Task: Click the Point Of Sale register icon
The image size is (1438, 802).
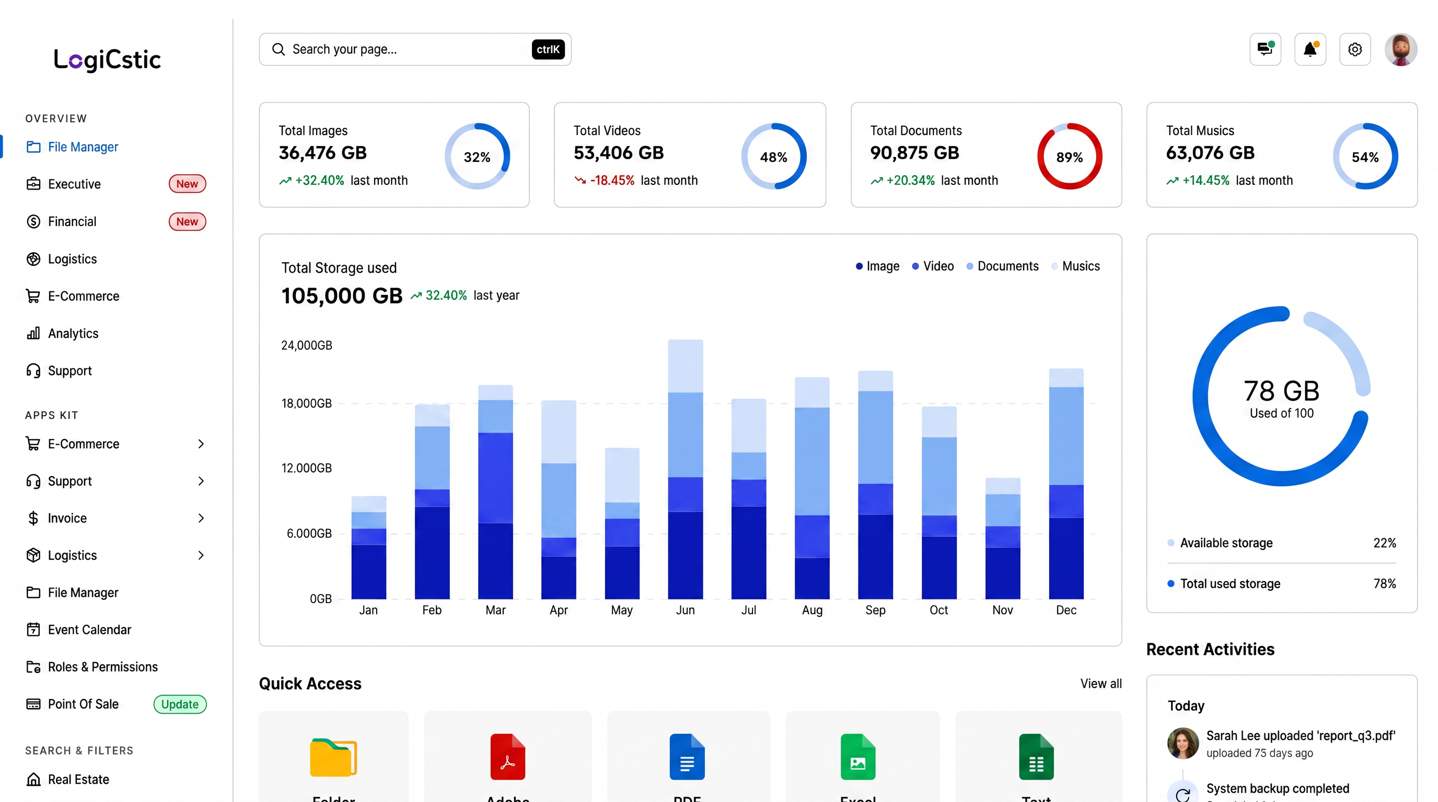Action: (33, 704)
